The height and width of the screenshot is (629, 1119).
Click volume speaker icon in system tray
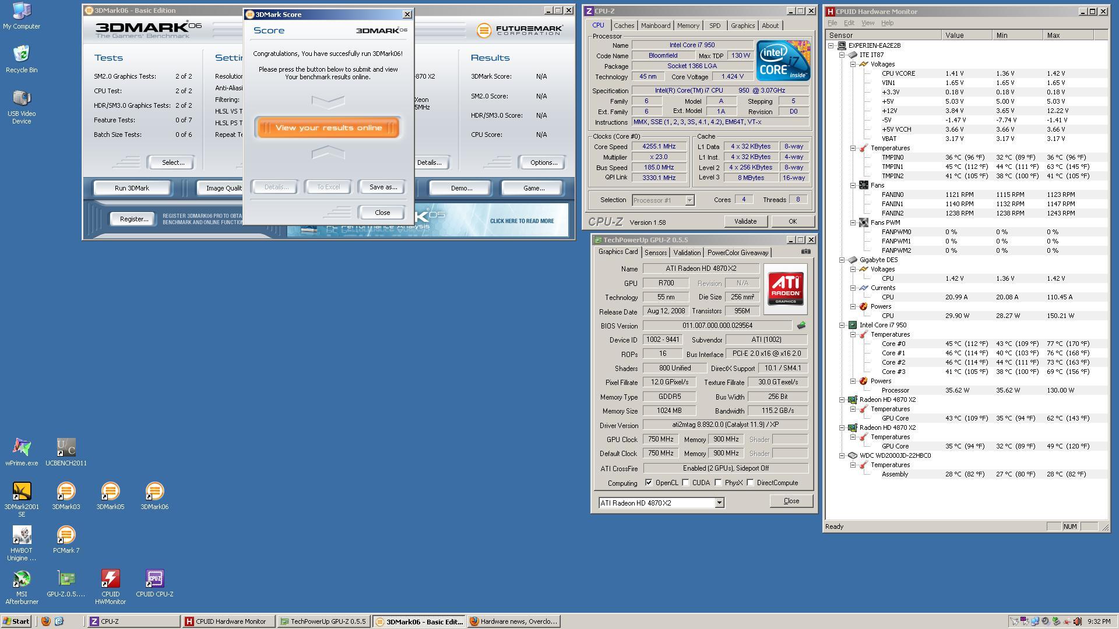(1077, 621)
